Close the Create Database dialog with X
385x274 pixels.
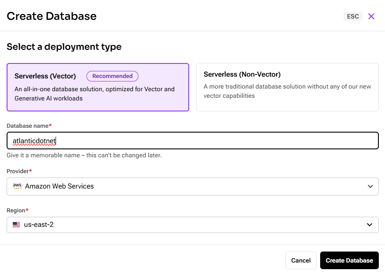(371, 16)
